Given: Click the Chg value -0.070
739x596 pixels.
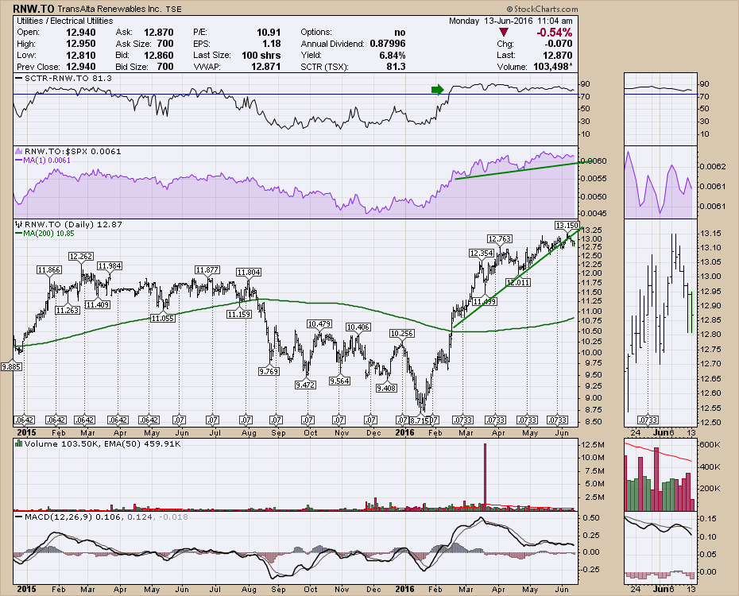Looking at the screenshot, I should (558, 44).
